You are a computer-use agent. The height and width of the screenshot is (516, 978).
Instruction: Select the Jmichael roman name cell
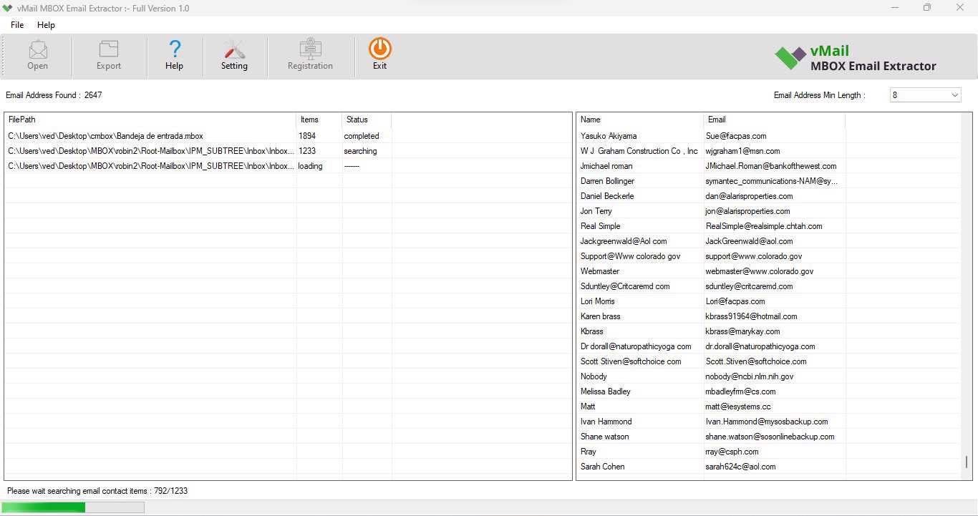pyautogui.click(x=606, y=166)
